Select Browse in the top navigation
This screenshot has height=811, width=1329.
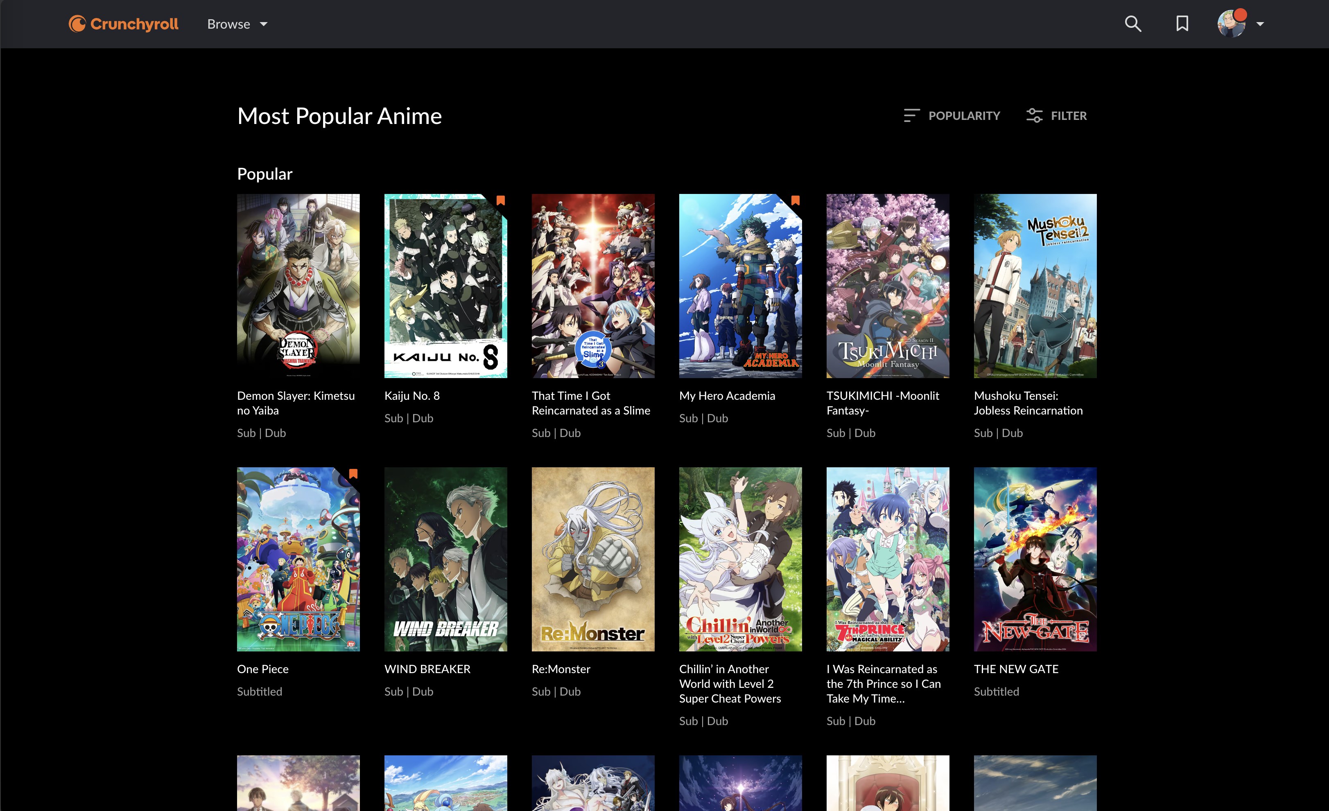[228, 24]
